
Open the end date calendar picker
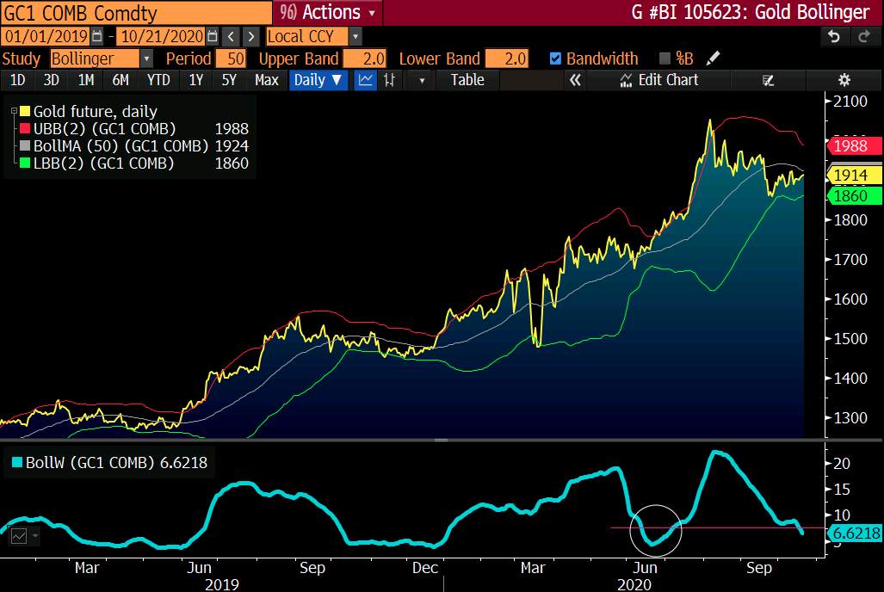click(212, 37)
